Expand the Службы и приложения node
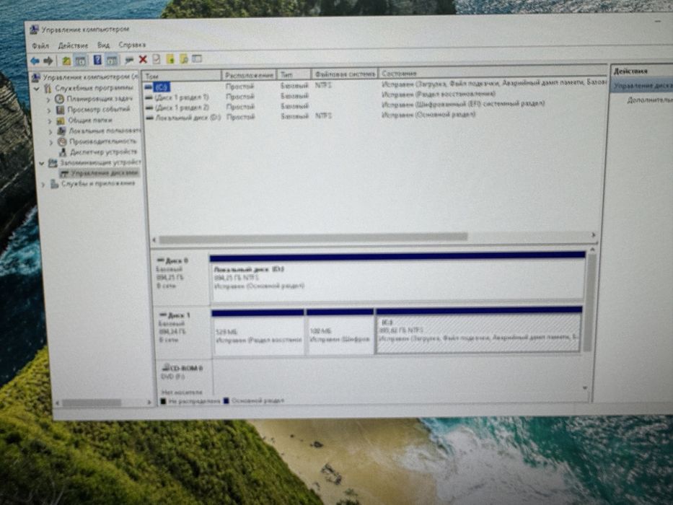 (x=43, y=185)
